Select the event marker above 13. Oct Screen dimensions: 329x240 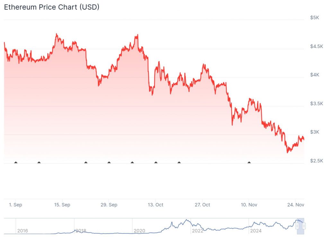[x=156, y=163]
